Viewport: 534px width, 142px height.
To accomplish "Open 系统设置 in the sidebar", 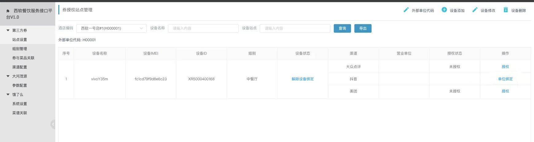I will click(20, 104).
